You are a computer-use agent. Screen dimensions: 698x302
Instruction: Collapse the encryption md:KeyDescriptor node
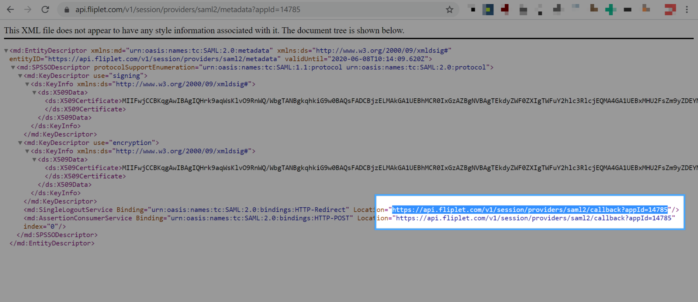pyautogui.click(x=20, y=143)
